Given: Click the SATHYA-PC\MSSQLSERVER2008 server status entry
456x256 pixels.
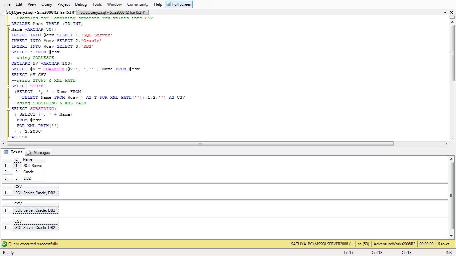Looking at the screenshot, I should pyautogui.click(x=322, y=244).
